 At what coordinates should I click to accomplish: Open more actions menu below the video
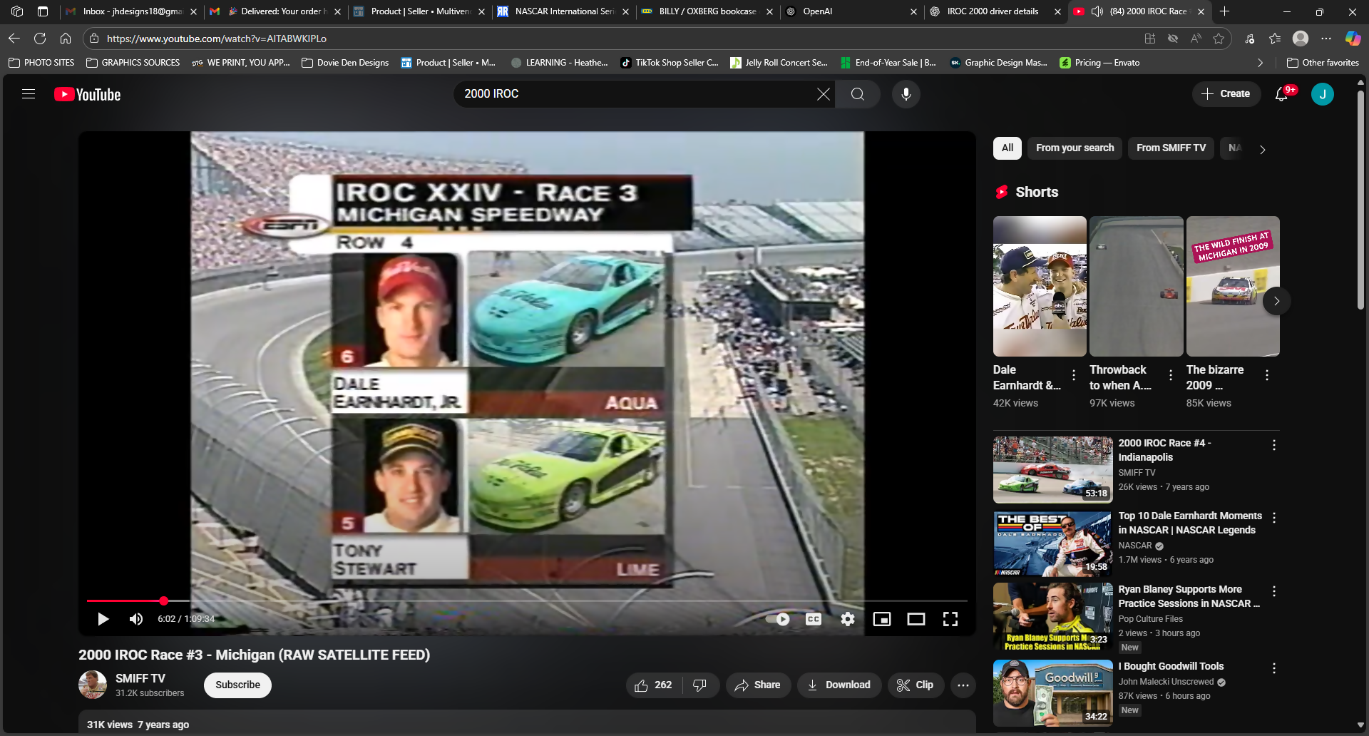click(x=963, y=685)
